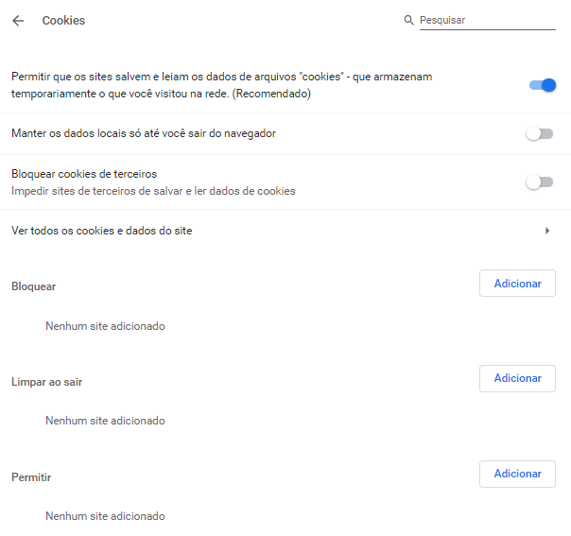Enable Manter os dados locais toggle
This screenshot has width=571, height=536.
pyautogui.click(x=540, y=133)
